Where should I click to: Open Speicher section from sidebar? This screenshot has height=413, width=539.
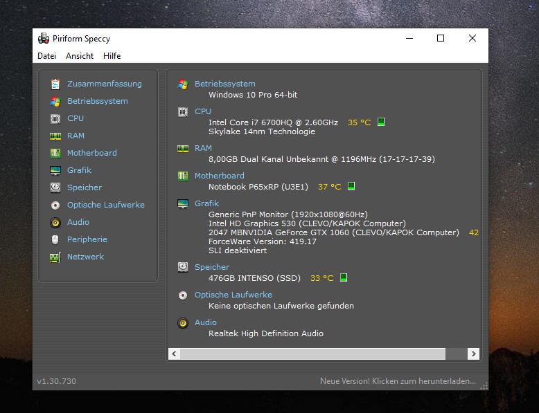click(85, 187)
